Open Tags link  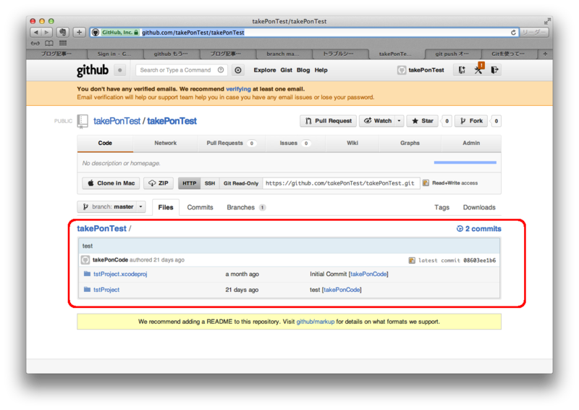tap(441, 207)
